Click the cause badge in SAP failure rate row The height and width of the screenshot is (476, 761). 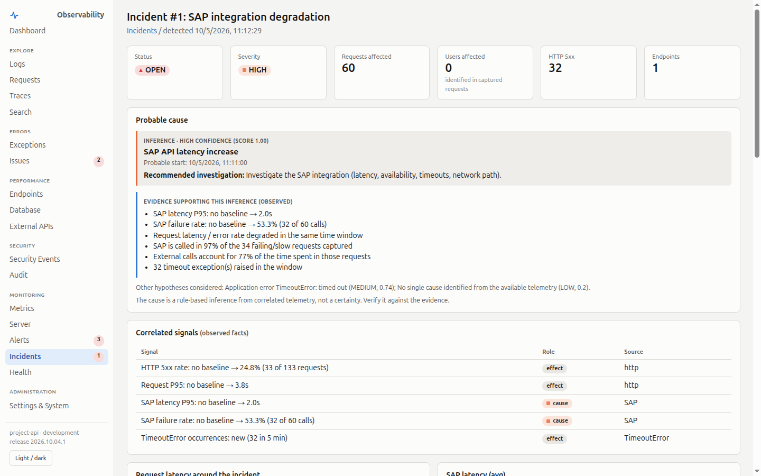[557, 421]
